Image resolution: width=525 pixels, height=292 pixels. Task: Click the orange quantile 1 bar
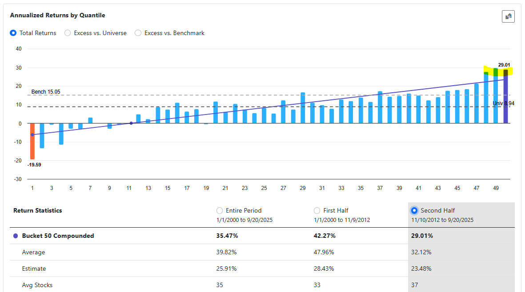coord(32,141)
